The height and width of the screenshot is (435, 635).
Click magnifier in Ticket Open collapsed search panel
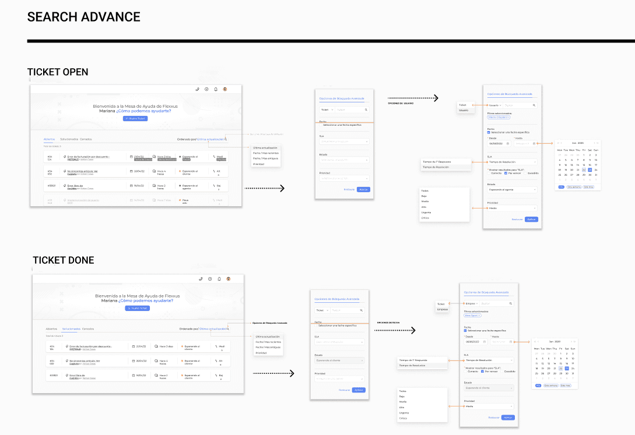tap(366, 109)
